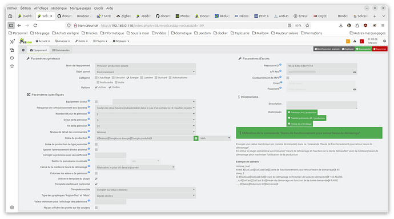
Task: Open Niveau de détail des commandes dropdown
Action: (145, 132)
